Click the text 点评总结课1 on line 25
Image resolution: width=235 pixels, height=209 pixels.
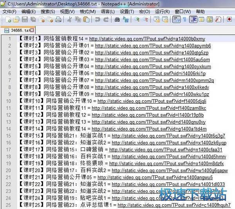pyautogui.click(x=96, y=205)
